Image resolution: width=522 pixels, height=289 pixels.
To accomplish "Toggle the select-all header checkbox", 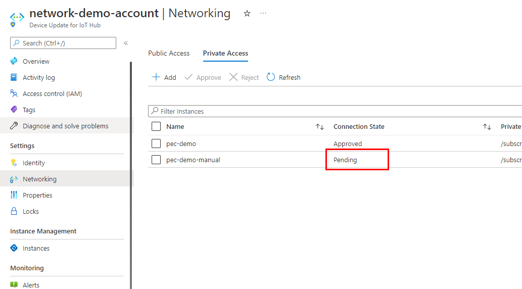I will tap(156, 126).
